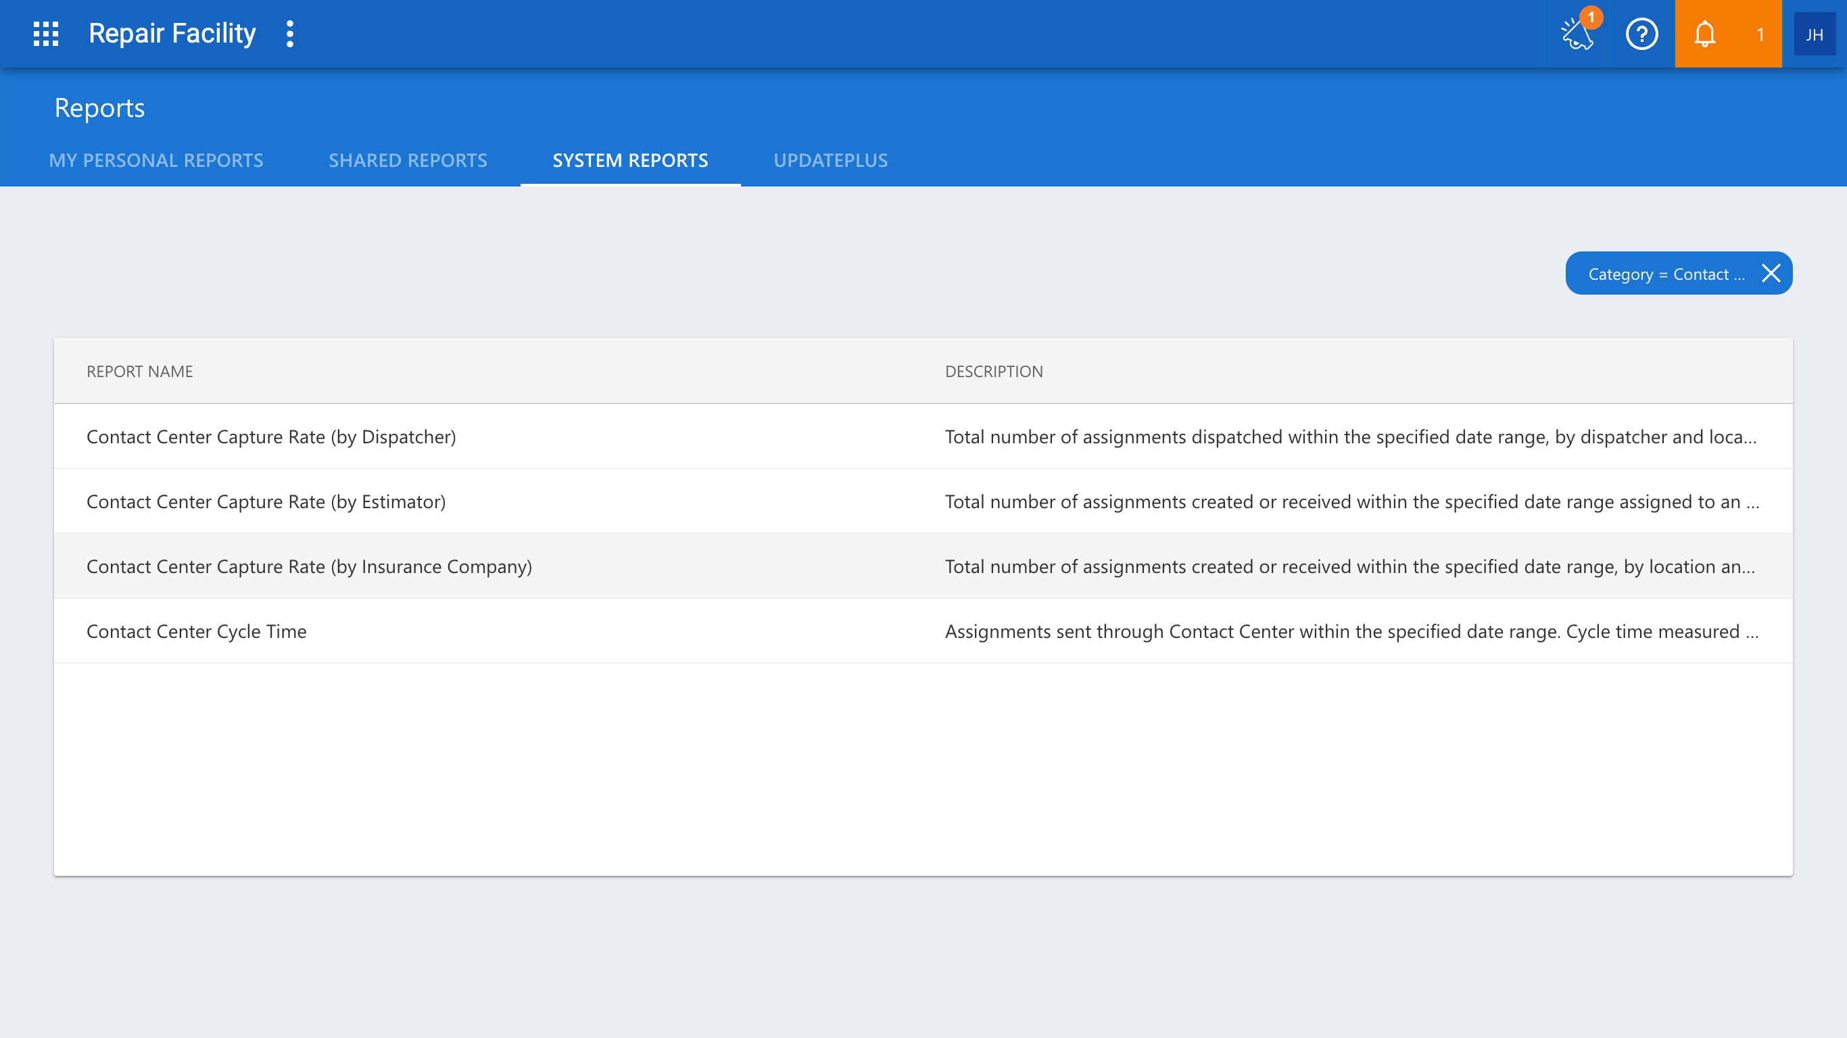Viewport: 1847px width, 1038px height.
Task: Remove the Category filter with the X
Action: [x=1771, y=273]
